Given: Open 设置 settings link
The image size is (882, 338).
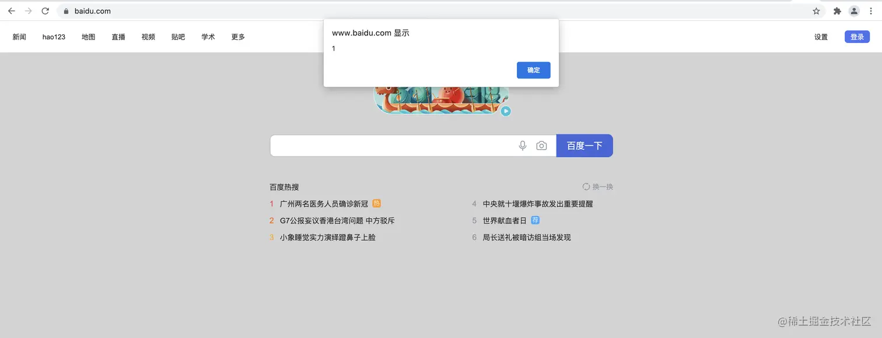Looking at the screenshot, I should 821,37.
